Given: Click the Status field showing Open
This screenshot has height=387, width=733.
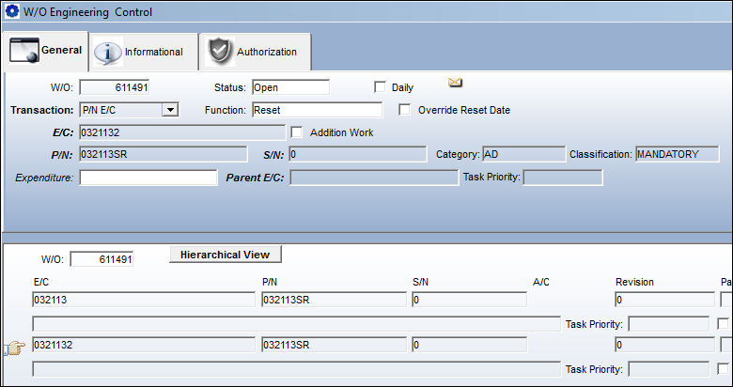Looking at the screenshot, I should (290, 87).
